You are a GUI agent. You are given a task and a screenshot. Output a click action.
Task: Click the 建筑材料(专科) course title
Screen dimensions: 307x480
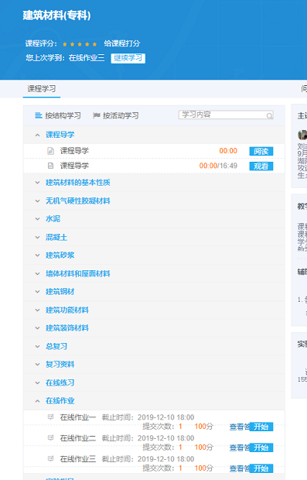click(x=57, y=15)
